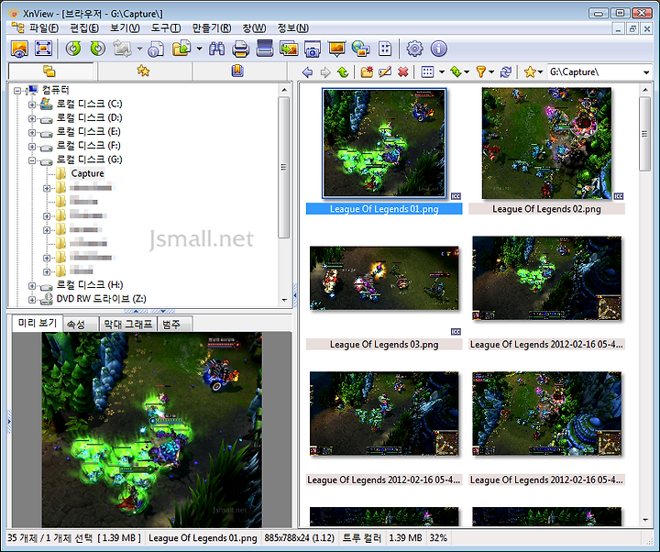This screenshot has width=660, height=552.
Task: Open the sort order dropdown arrow
Action: (467, 72)
